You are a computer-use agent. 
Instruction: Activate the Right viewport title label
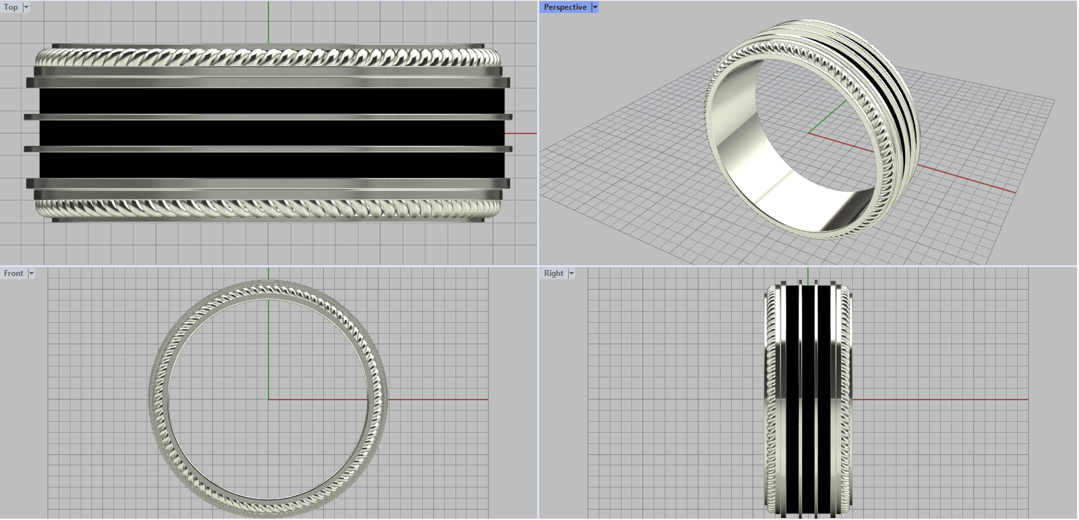[554, 273]
